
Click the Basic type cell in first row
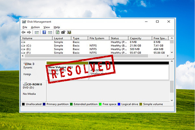pyautogui.click(x=76, y=42)
